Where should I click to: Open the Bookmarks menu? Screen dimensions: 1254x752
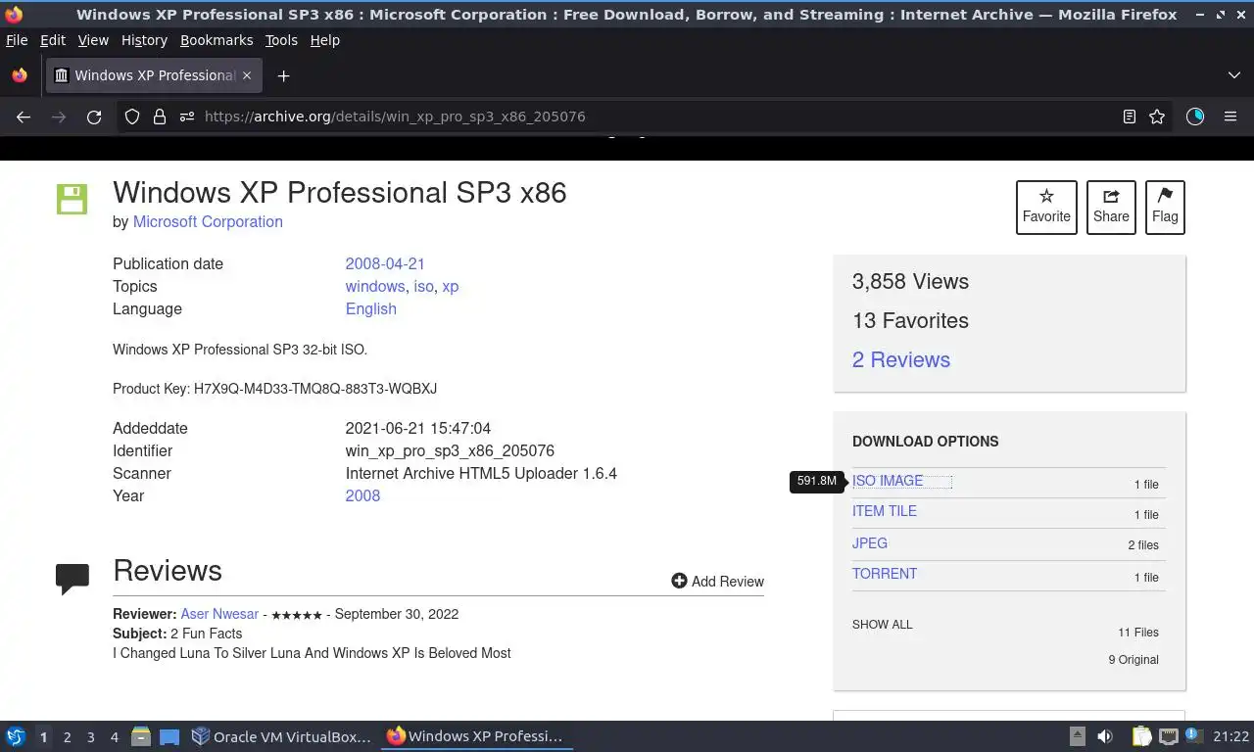[217, 40]
